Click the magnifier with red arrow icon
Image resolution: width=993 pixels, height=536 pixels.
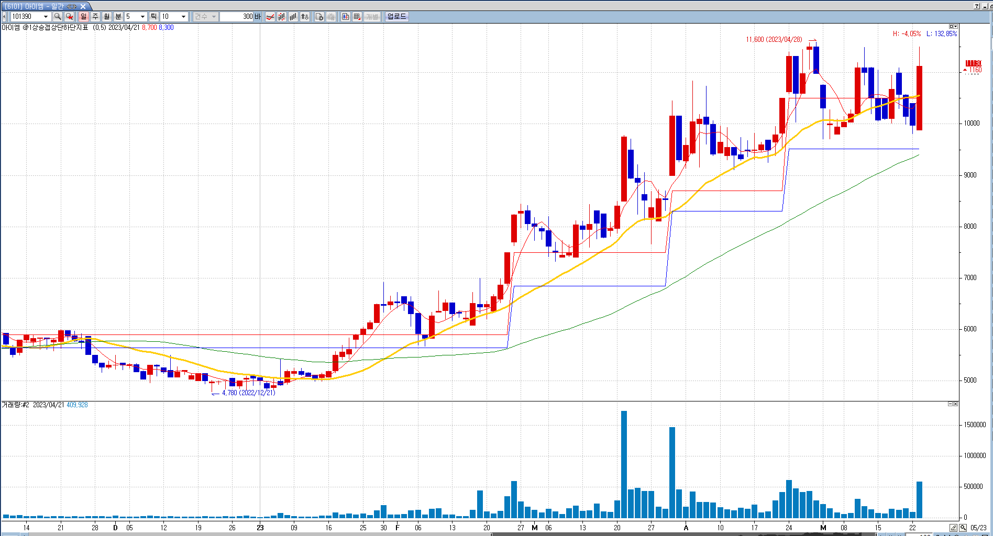[69, 17]
